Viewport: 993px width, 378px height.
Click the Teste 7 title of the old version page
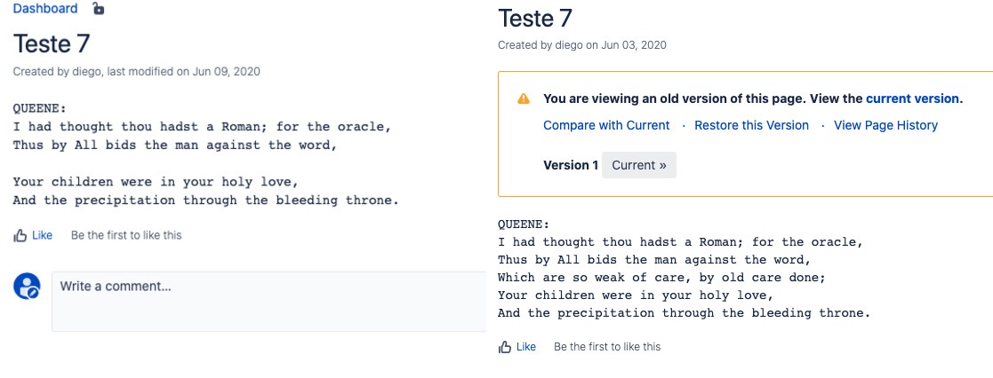coord(535,18)
